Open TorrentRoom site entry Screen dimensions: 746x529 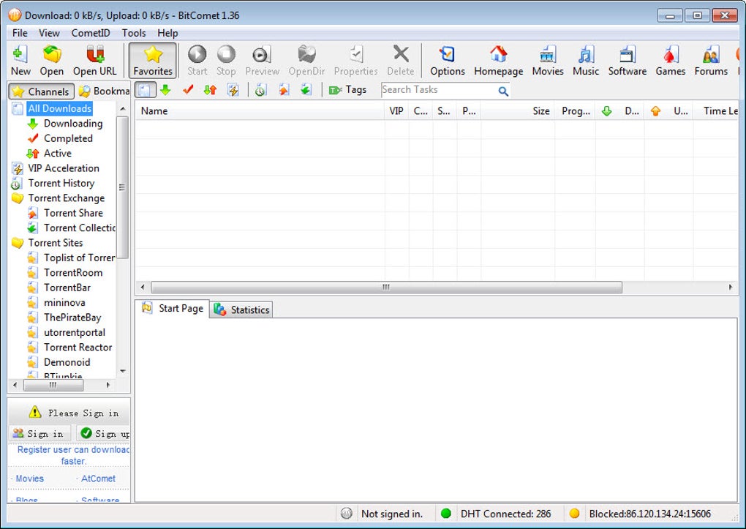[x=73, y=273]
